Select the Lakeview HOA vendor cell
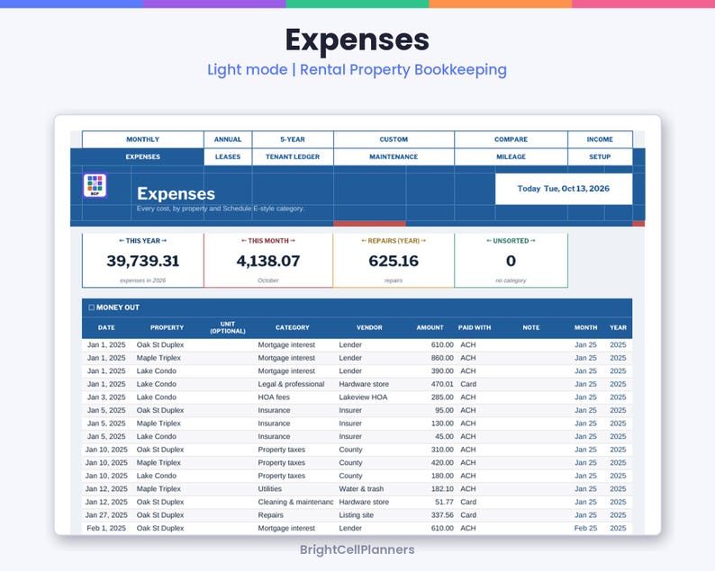715x571 pixels. pyautogui.click(x=369, y=397)
